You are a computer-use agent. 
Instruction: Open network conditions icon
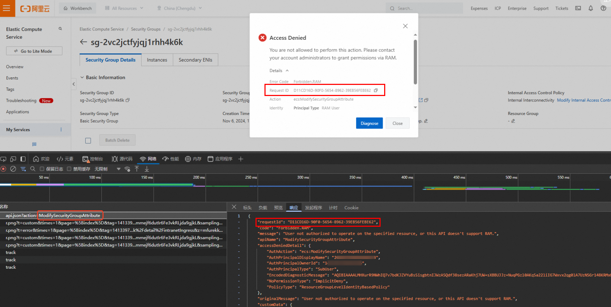point(127,169)
